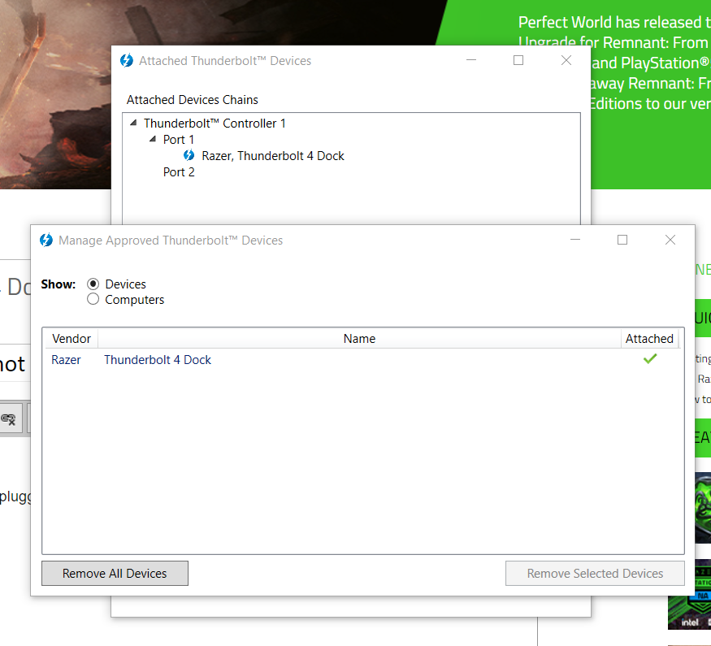Minimize the Manage Approved Thunderbolt Devices window
The height and width of the screenshot is (646, 711).
click(575, 240)
